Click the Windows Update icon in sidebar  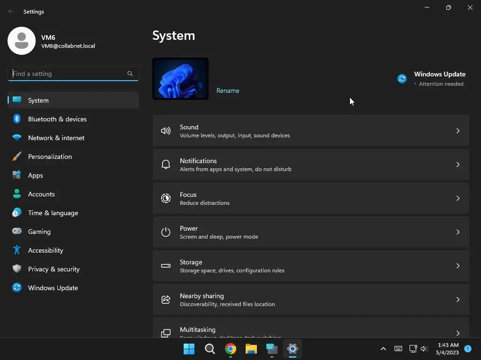click(x=17, y=287)
